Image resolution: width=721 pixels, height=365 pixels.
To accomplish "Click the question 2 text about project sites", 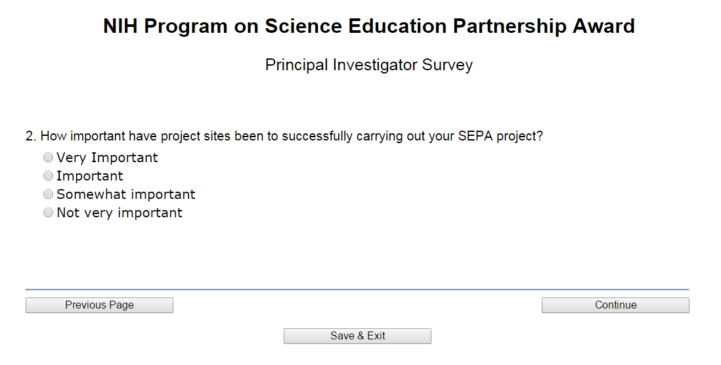I will (x=284, y=137).
